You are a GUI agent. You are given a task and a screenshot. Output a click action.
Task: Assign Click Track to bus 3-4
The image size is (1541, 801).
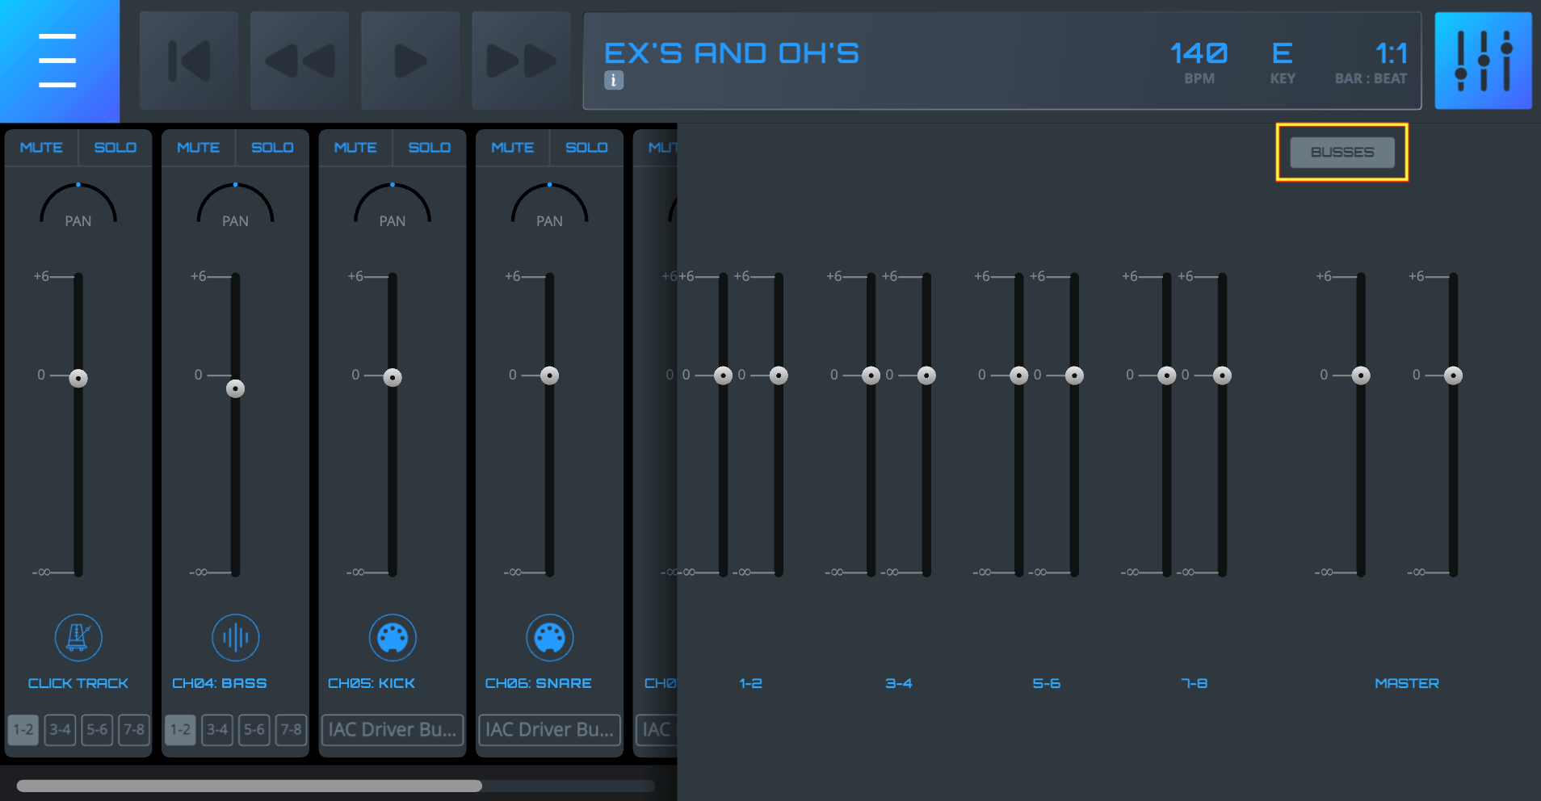pyautogui.click(x=60, y=729)
